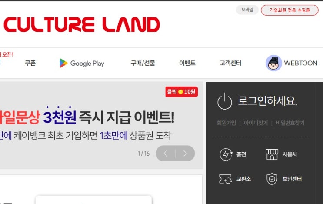Open the 회원가입 link
This screenshot has height=204, width=323.
[226, 123]
